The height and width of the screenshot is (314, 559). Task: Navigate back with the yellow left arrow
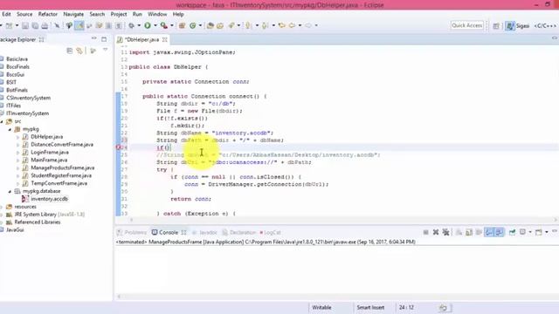click(293, 25)
